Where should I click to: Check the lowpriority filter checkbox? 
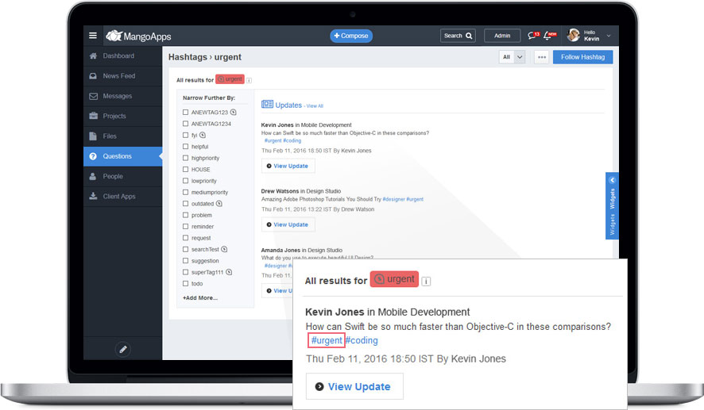point(185,181)
